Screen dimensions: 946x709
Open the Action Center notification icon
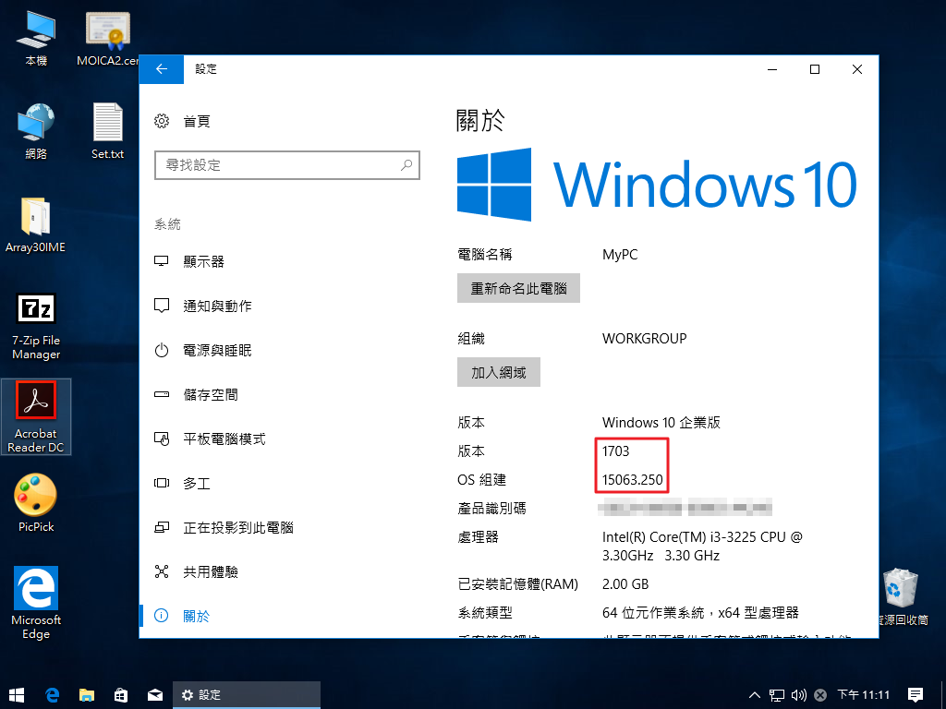tap(916, 694)
